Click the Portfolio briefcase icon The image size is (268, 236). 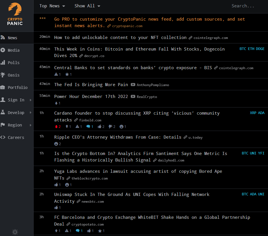click(3, 87)
